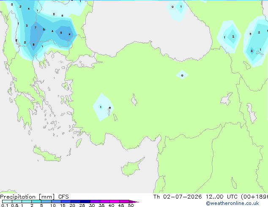The width and height of the screenshot is (268, 207).
Task: Click the 20–25 mm legend swatch
Action: (75, 202)
